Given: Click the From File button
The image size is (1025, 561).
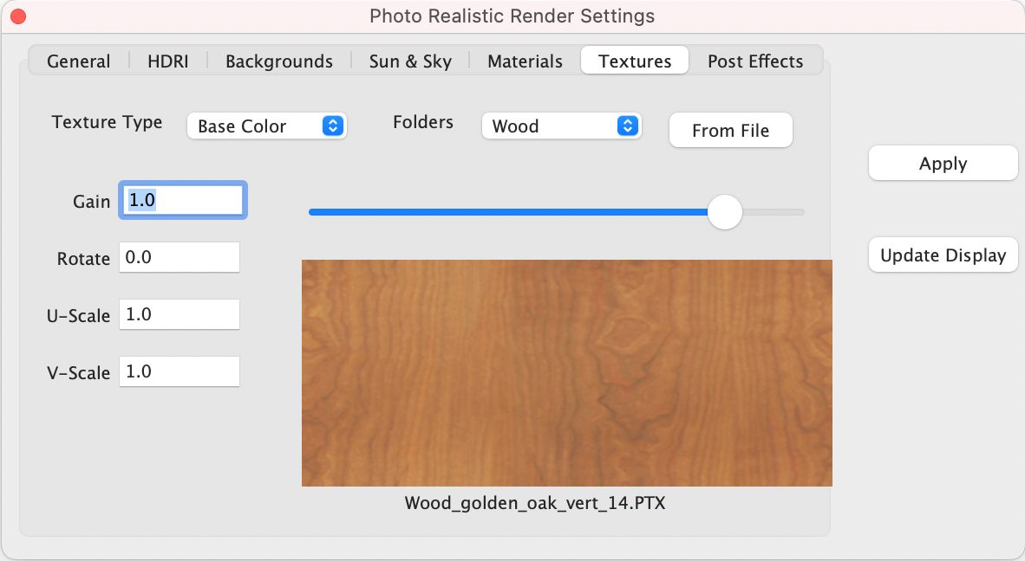Looking at the screenshot, I should pos(730,130).
